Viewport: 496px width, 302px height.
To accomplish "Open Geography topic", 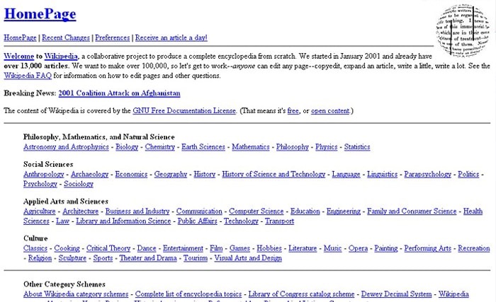I will [x=171, y=175].
